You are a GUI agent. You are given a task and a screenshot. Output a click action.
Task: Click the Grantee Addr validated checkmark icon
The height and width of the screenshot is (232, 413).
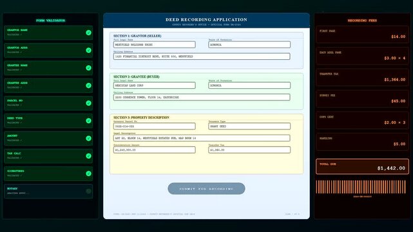[x=88, y=86]
